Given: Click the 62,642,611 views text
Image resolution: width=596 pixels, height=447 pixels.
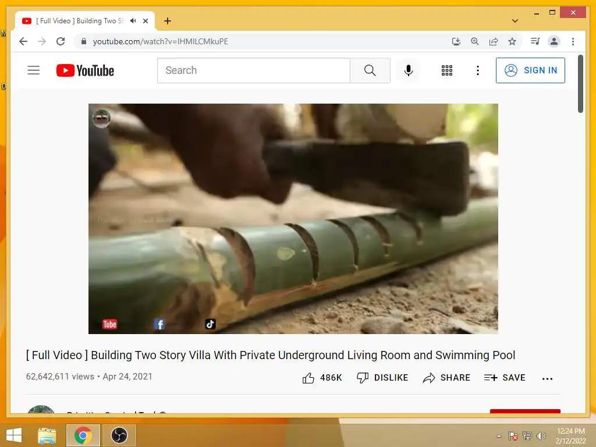Looking at the screenshot, I should 60,377.
